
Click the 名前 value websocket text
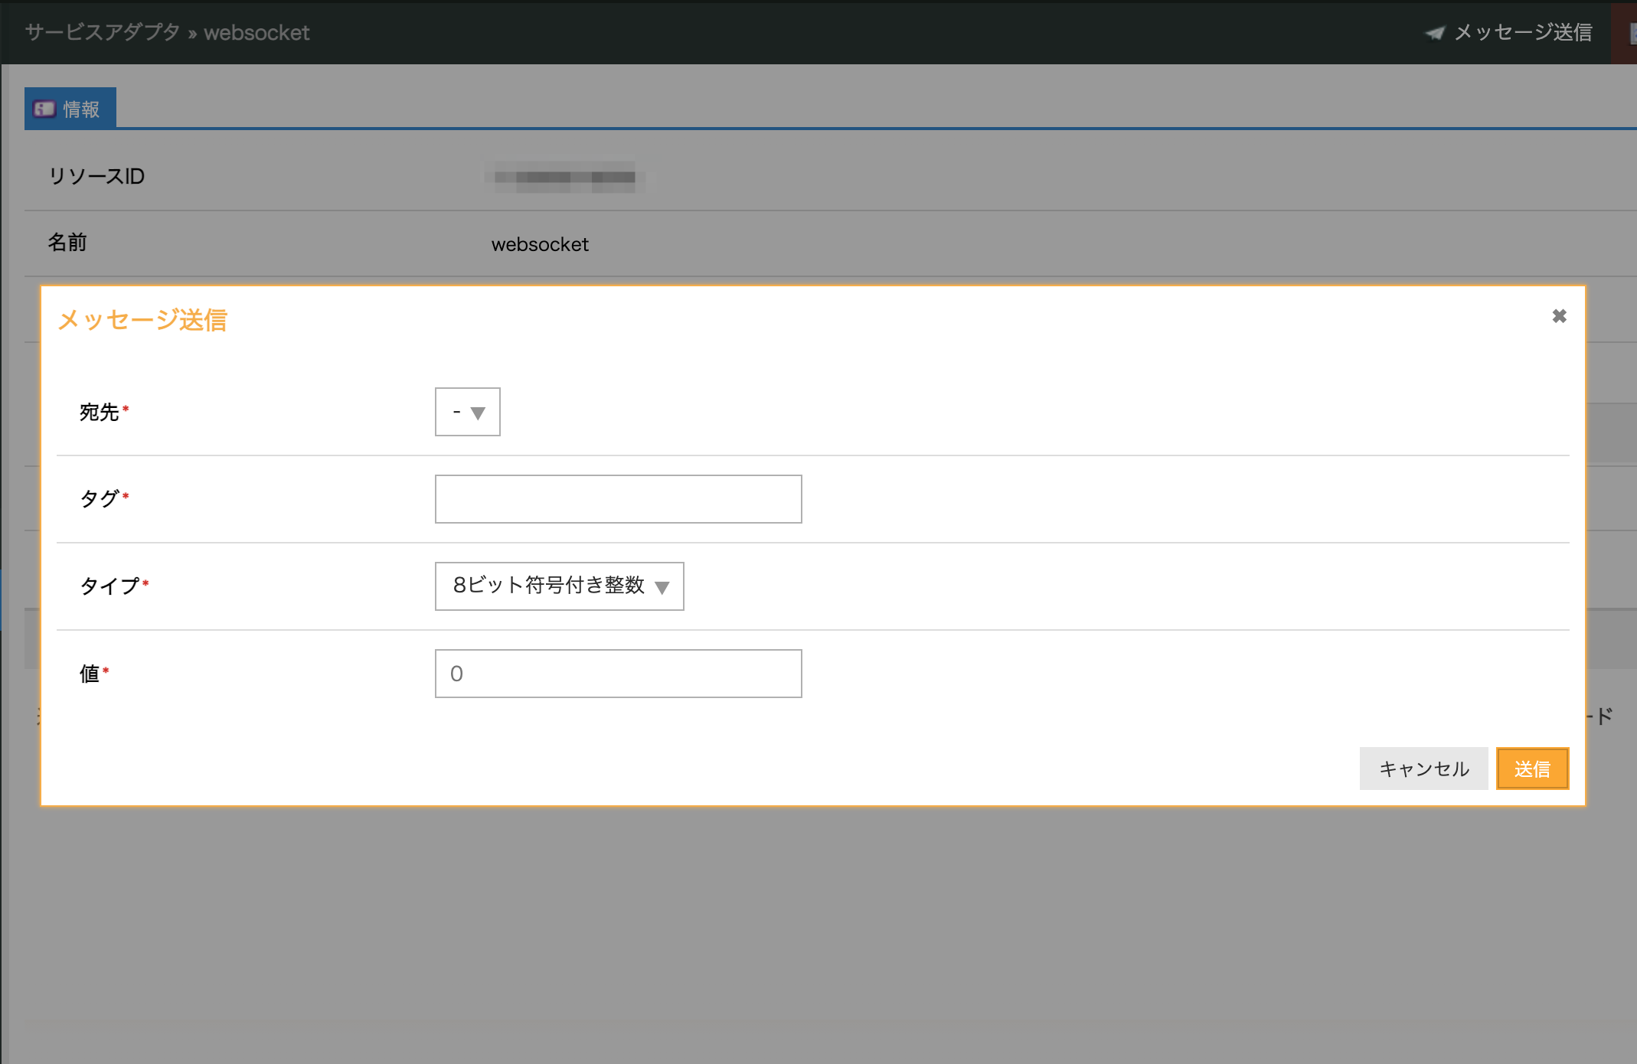tap(540, 244)
